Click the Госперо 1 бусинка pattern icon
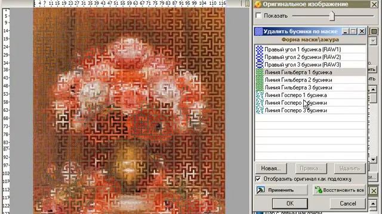This screenshot has height=214, width=382. [260, 95]
